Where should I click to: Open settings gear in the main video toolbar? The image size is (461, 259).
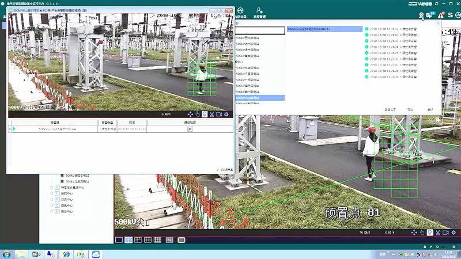(x=454, y=233)
